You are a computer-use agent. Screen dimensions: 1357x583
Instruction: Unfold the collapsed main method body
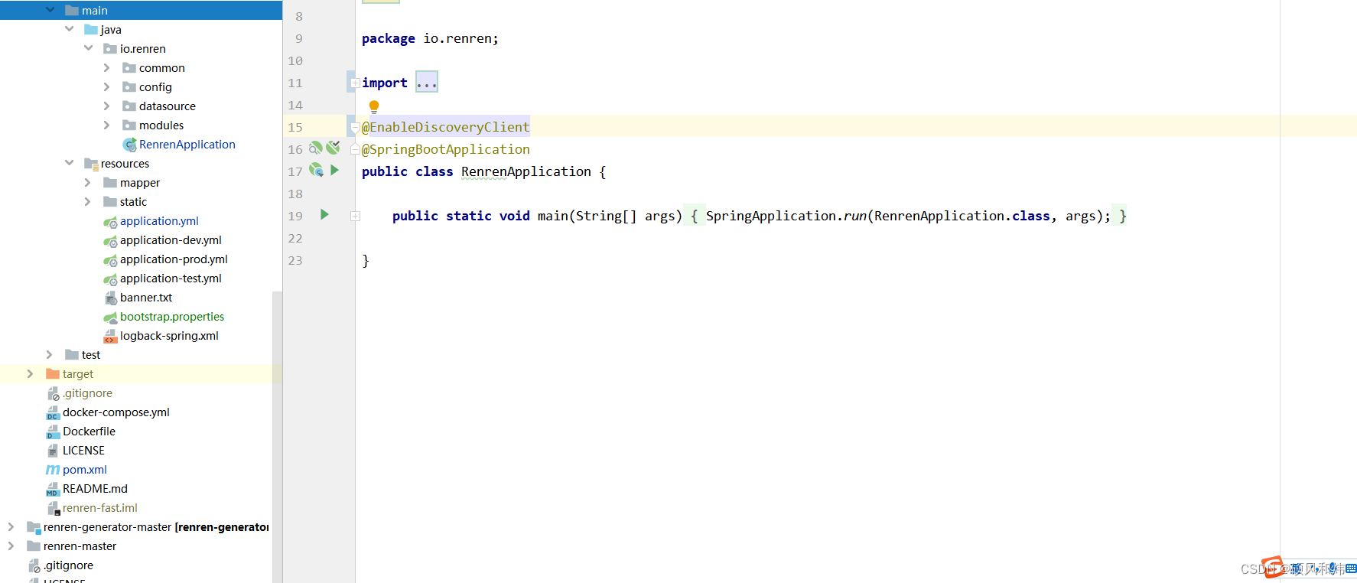pos(355,216)
